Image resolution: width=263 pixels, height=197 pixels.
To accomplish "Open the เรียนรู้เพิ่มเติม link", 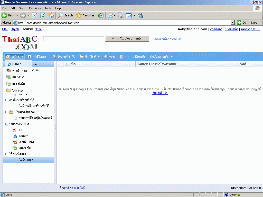I will point(160,93).
